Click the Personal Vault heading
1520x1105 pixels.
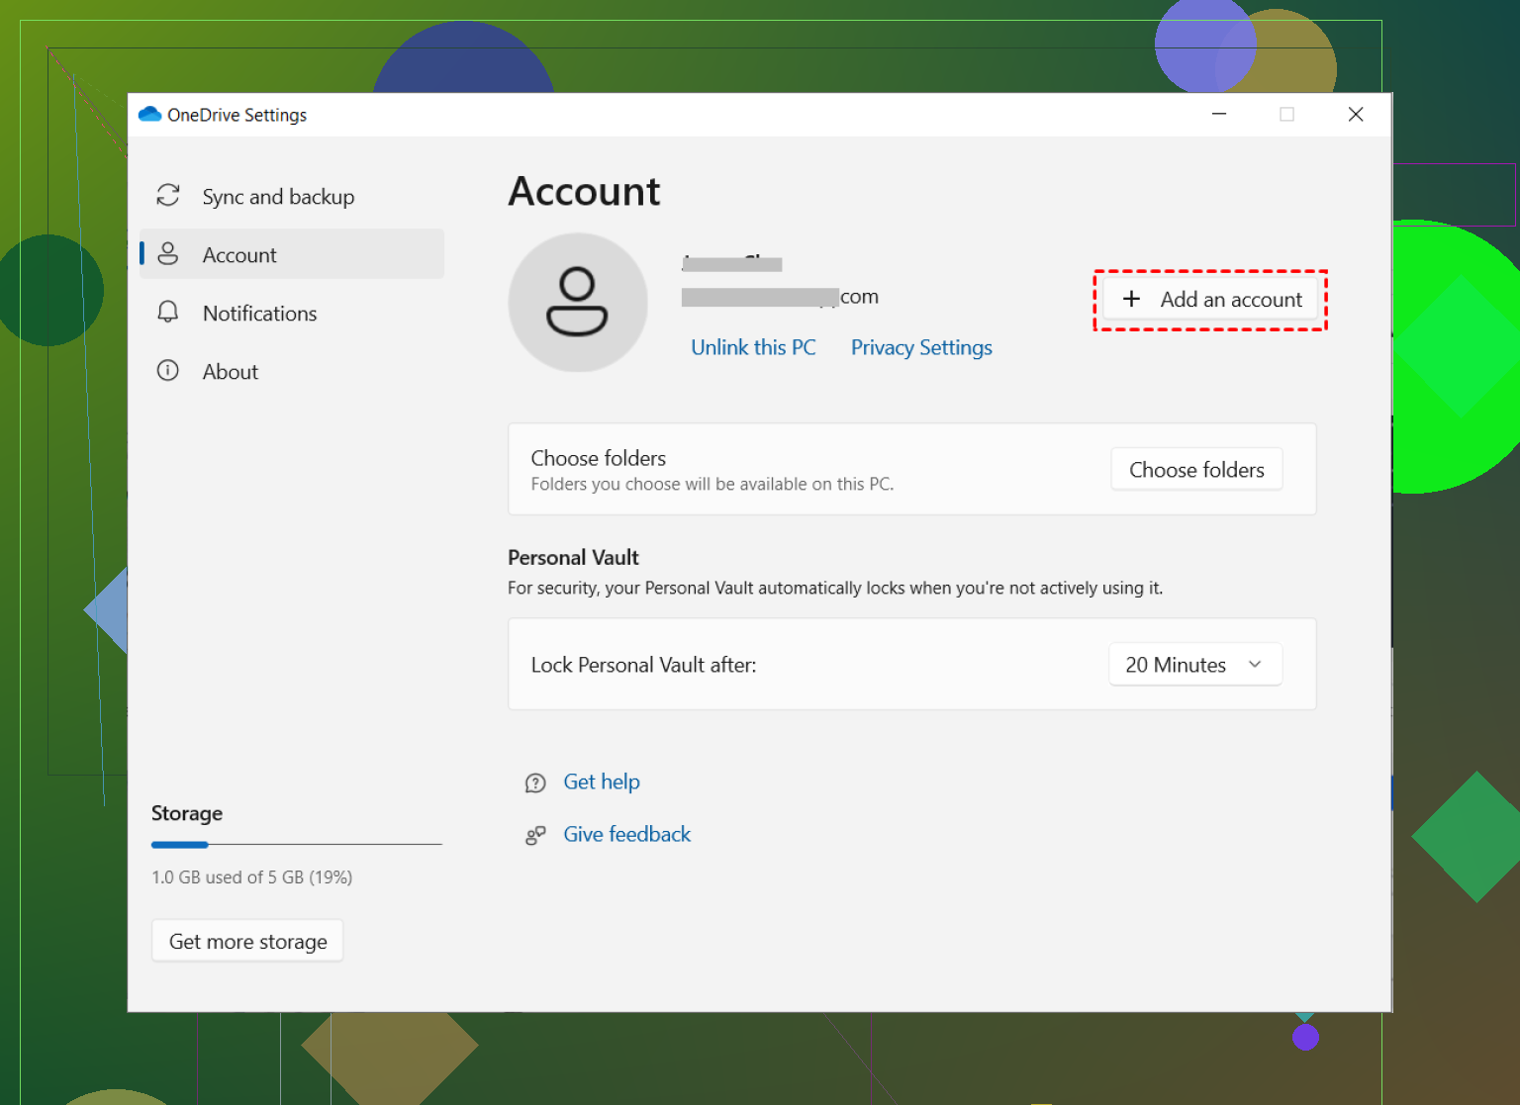click(573, 557)
